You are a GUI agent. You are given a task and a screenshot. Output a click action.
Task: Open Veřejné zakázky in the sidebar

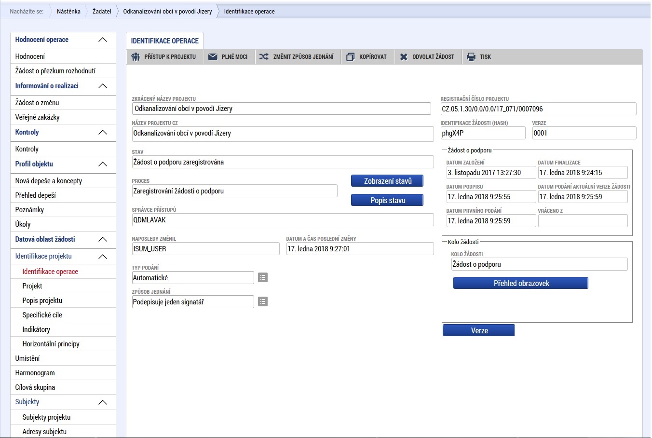coord(38,117)
